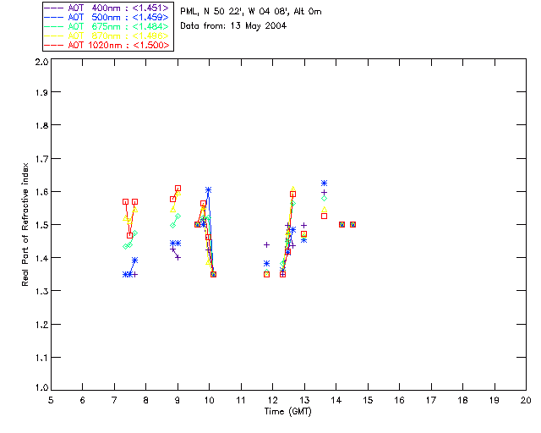Viewport: 541px width, 433px height.
Task: Click the y-axis label 1.9
Action: [41, 92]
